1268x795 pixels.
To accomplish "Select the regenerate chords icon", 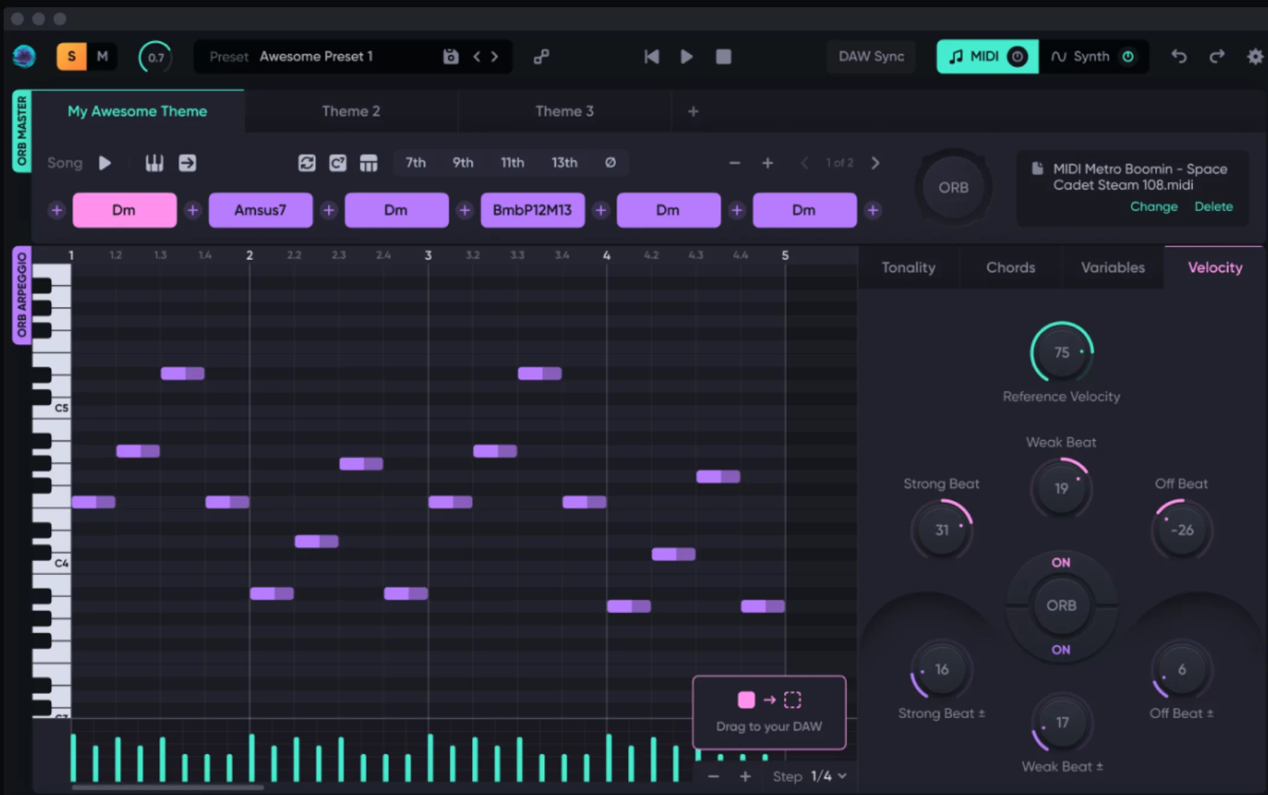I will (306, 163).
